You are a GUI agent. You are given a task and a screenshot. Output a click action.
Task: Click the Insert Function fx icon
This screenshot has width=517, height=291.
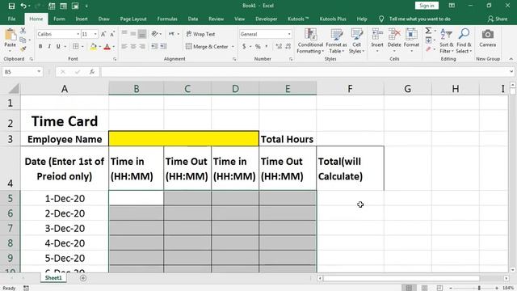92,72
